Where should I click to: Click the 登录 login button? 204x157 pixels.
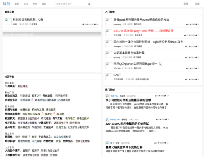186,4
